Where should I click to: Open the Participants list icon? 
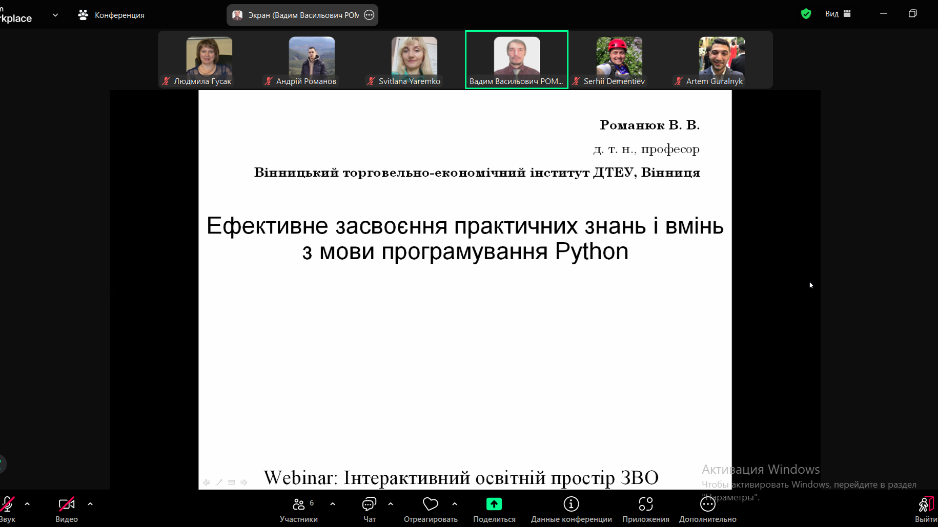298,504
